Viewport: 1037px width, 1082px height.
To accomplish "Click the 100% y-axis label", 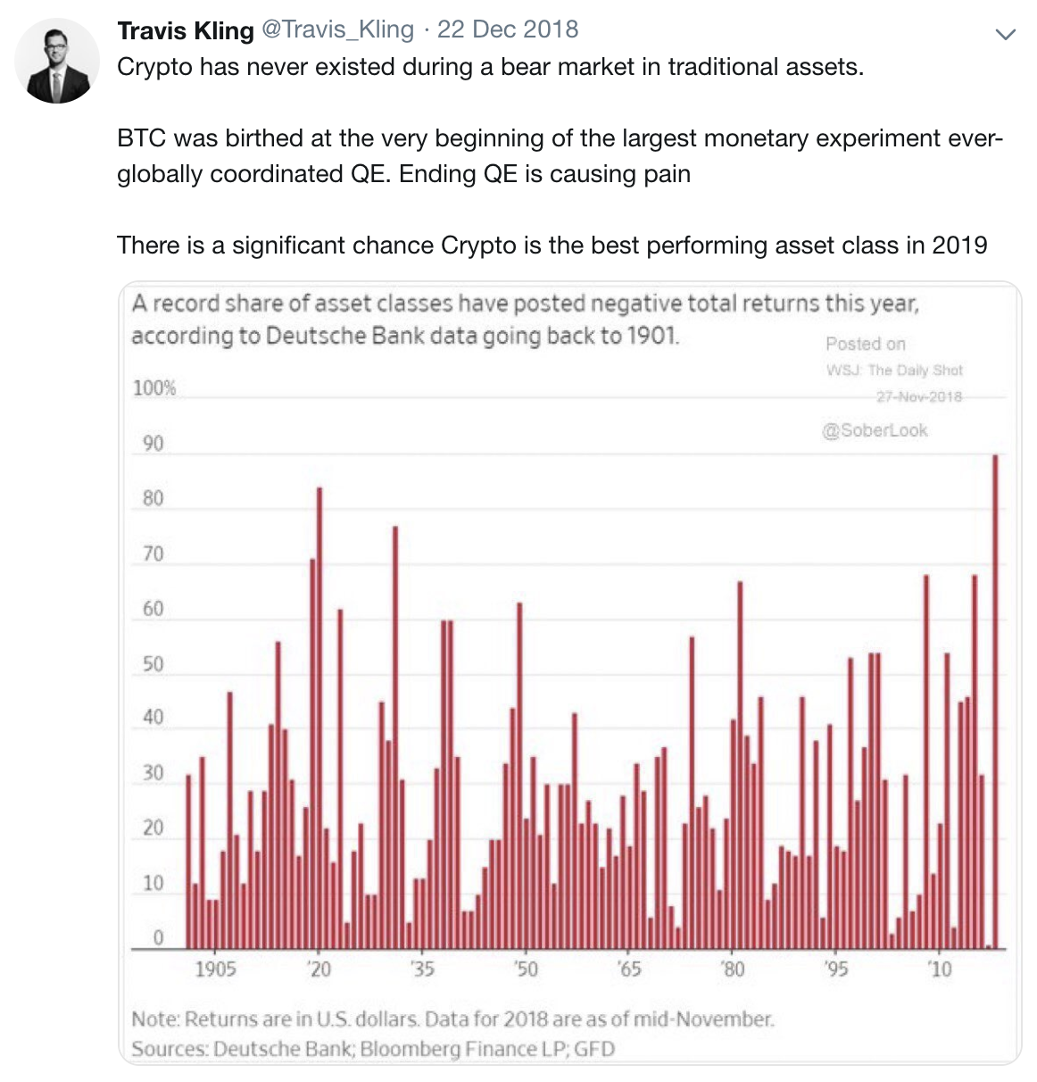I will [154, 388].
